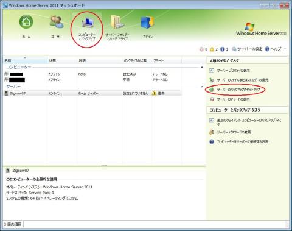Click the 設定済み backup status cell
Image resolution: width=292 pixels, height=231 pixels.
point(129,74)
